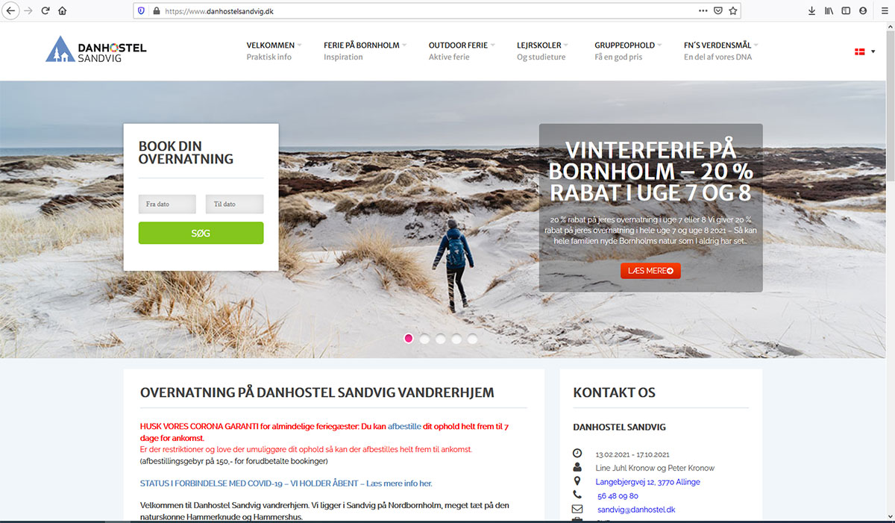Go to browser home page icon
This screenshot has height=523, width=895.
click(63, 10)
